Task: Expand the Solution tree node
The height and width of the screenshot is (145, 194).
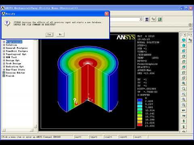Action: pos(4,45)
